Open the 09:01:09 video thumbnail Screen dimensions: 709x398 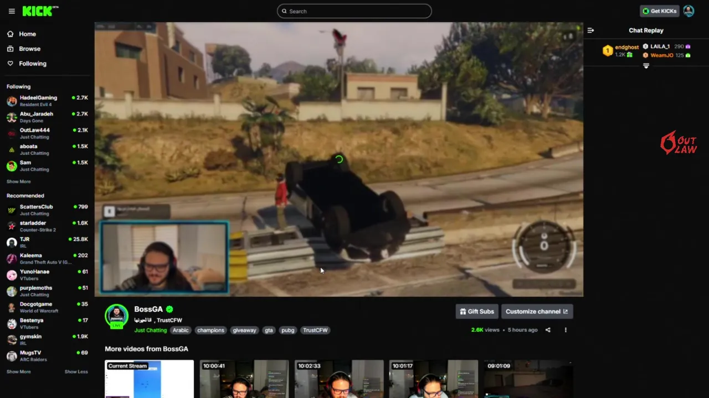[x=528, y=379]
